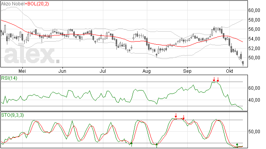266x149 pixels.
Task: Click the STO 50,00 axis value
Action: click(x=254, y=132)
